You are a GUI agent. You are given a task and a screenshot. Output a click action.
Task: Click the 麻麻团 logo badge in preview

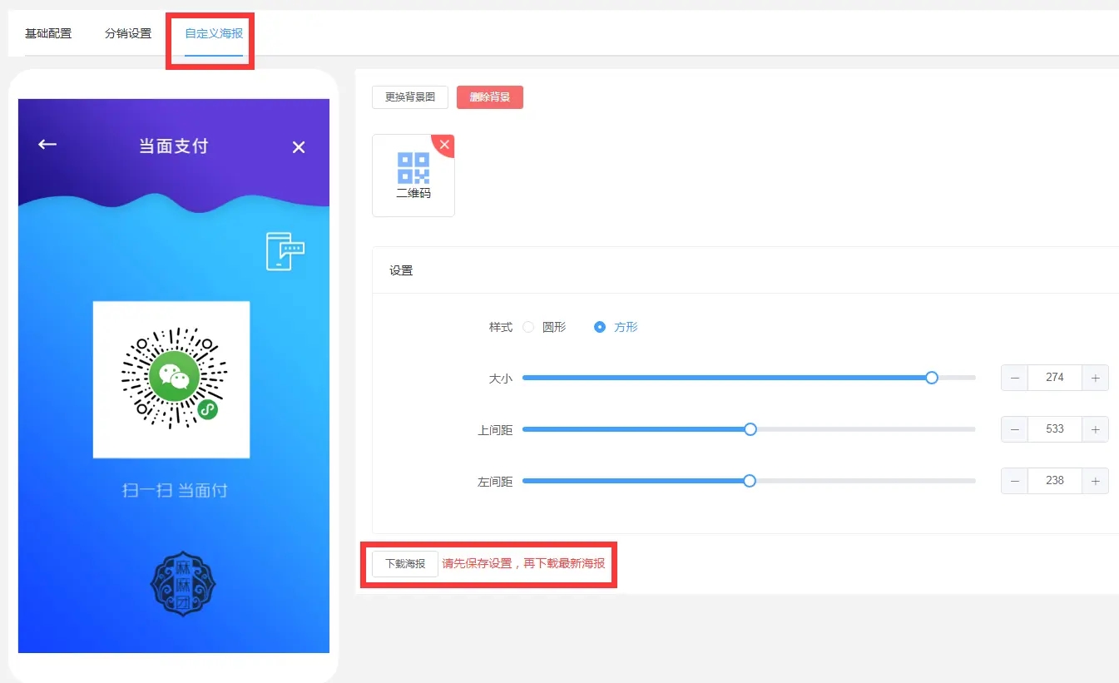(183, 583)
